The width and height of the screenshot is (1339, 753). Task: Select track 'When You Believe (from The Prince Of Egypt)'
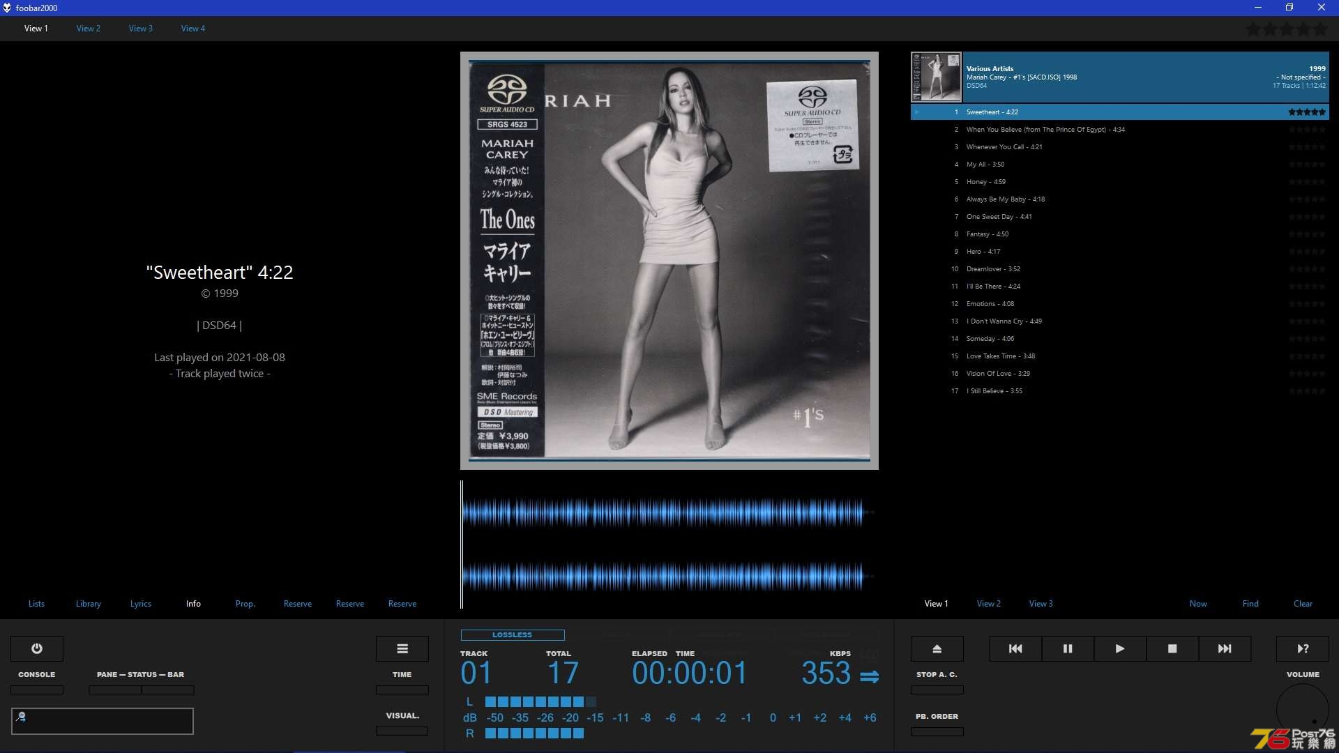point(1119,130)
